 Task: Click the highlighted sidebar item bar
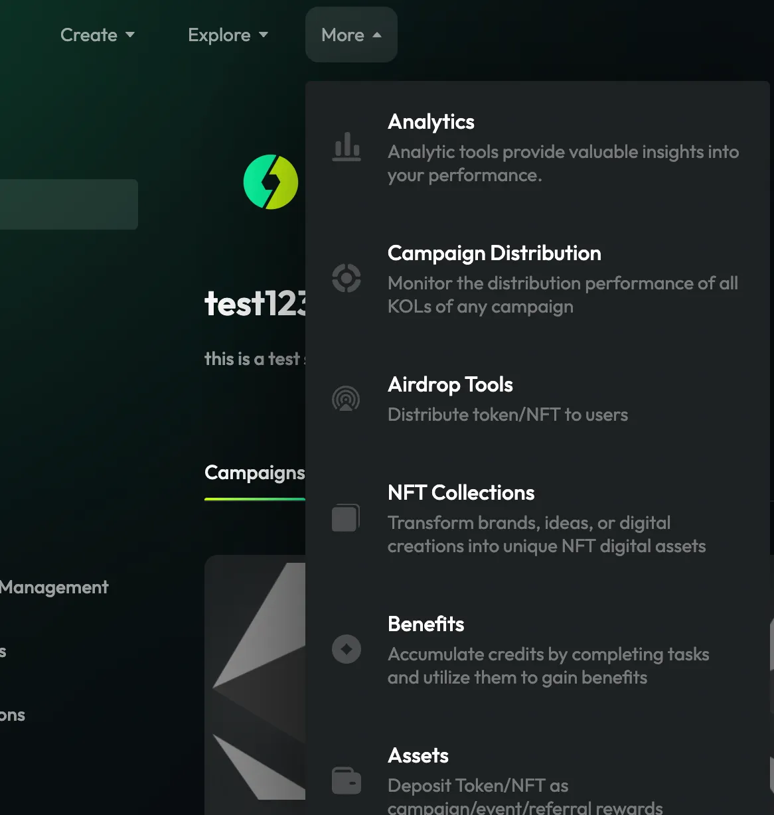(68, 204)
